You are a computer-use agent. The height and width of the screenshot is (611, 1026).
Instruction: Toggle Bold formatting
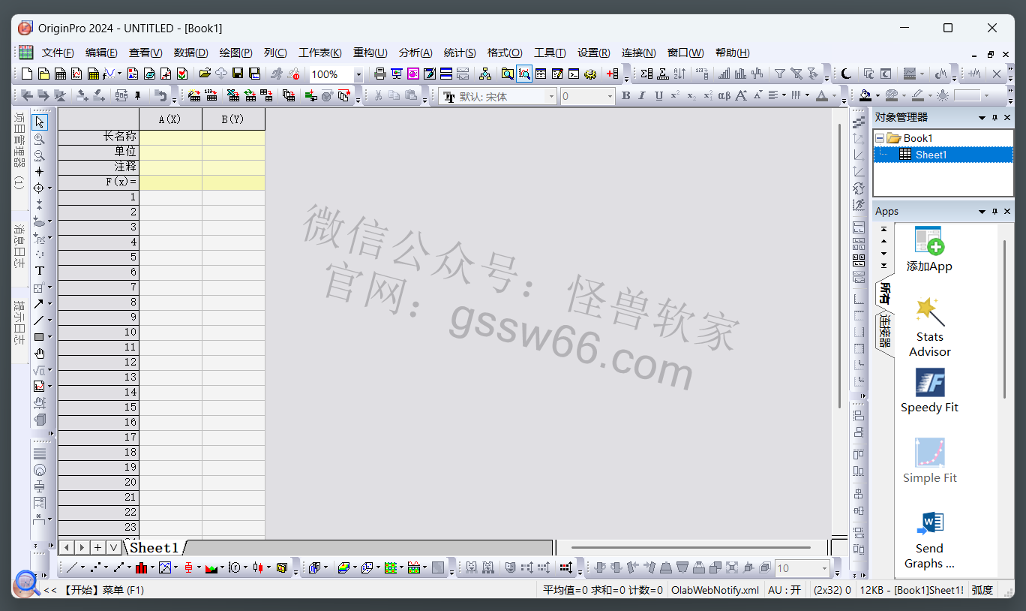626,95
